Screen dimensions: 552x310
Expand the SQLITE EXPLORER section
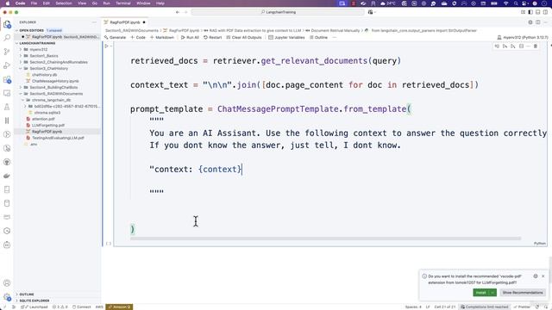pos(34,301)
